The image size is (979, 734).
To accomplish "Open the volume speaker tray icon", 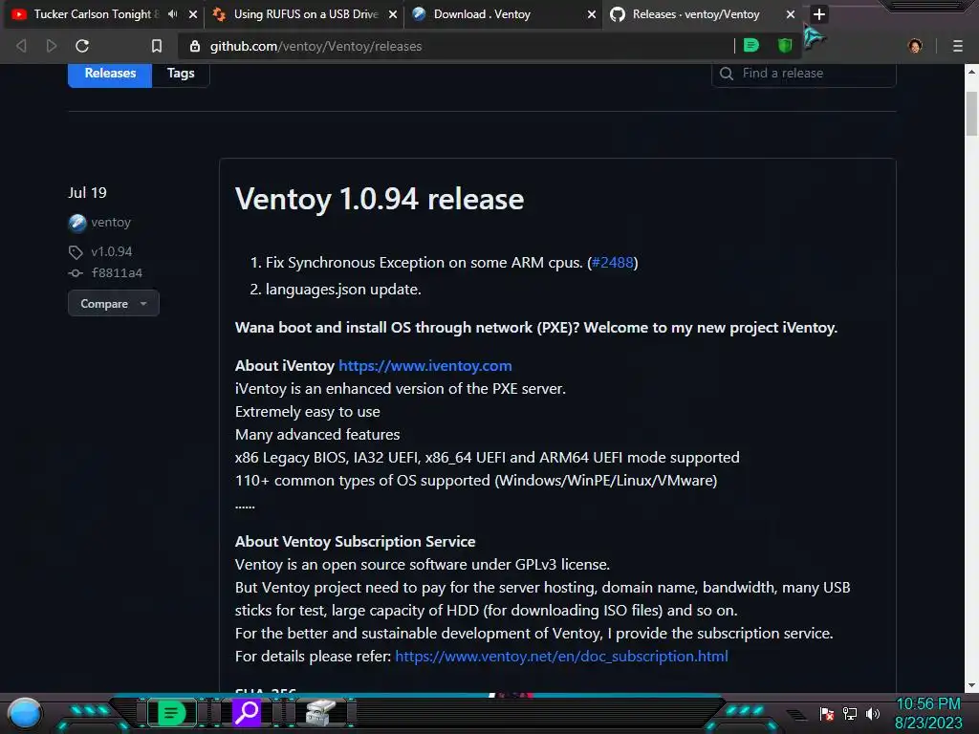I will [x=873, y=713].
